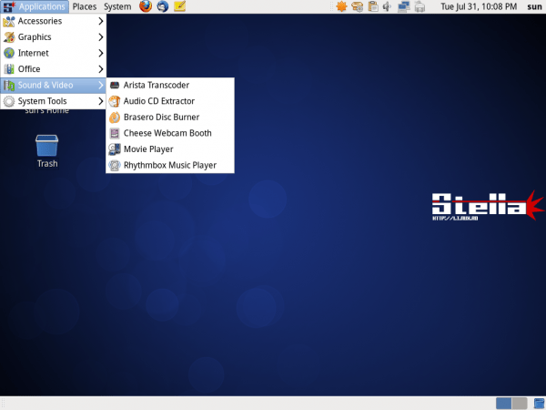Click the volume speaker icon
Viewport: 546px width, 410px height.
387,7
